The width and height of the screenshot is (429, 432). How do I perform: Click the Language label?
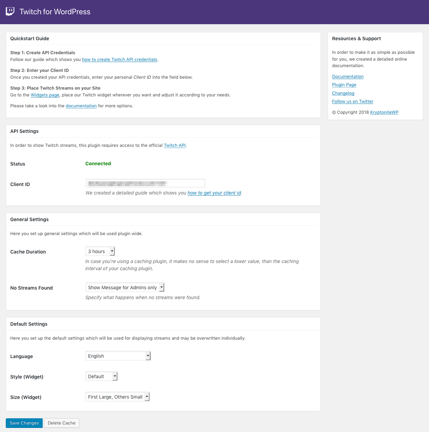tap(22, 356)
